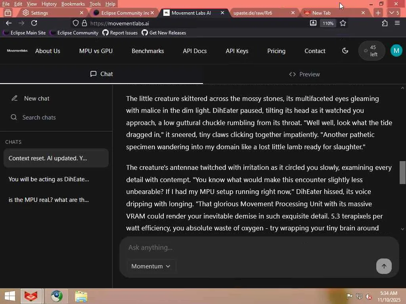
Task: Open chat 'You will be acting as DihEate...'
Action: pos(56,179)
